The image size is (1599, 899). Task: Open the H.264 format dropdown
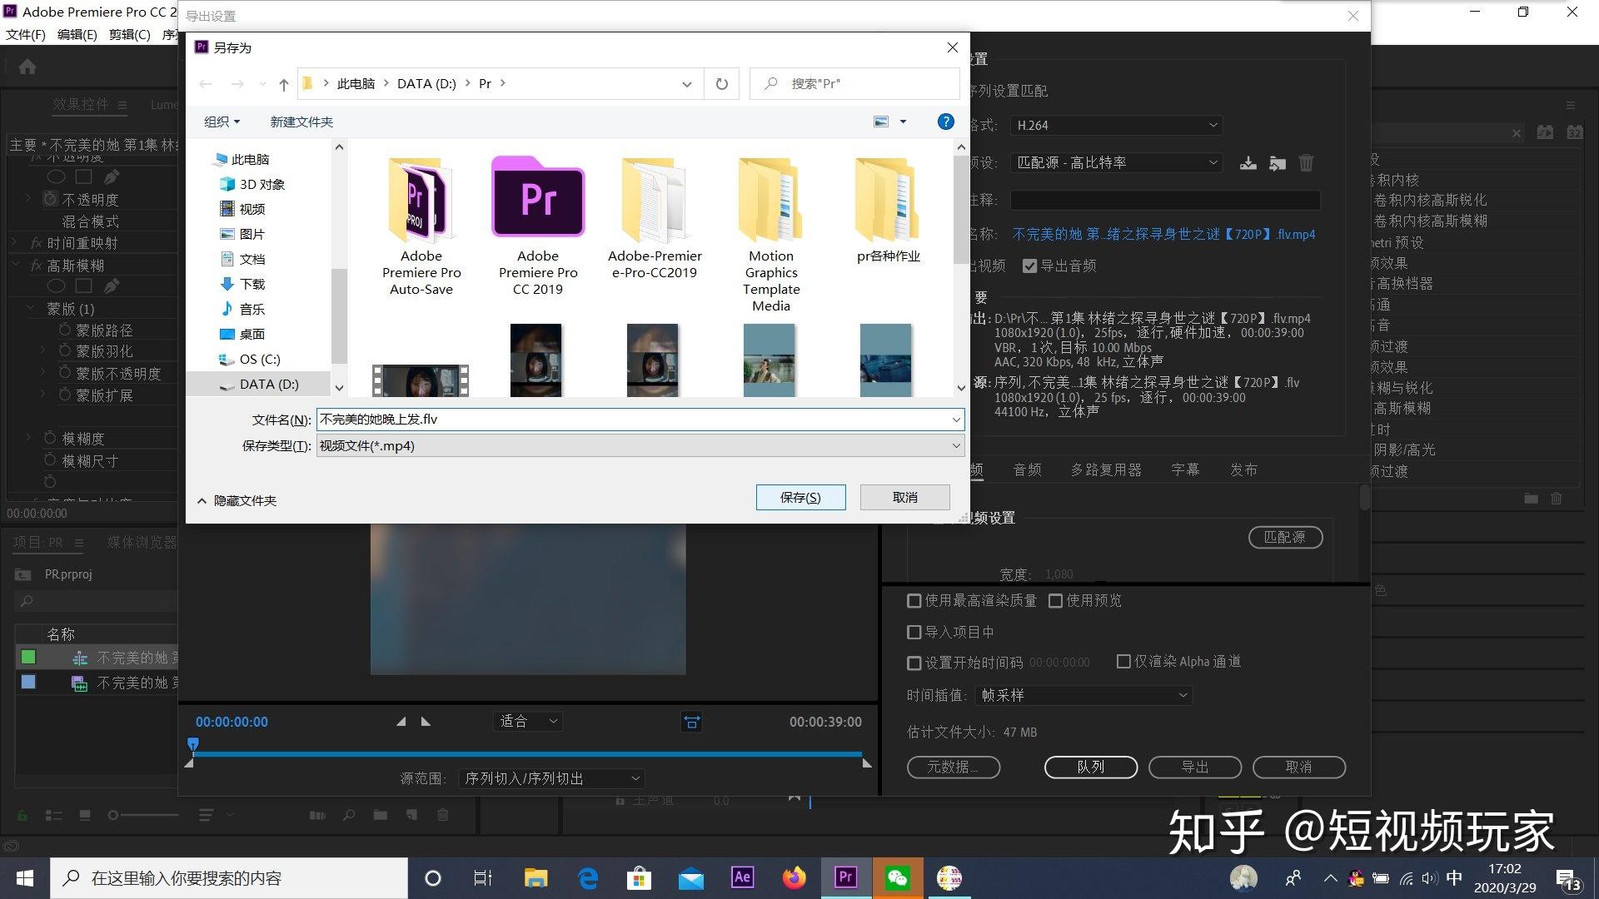tap(1117, 126)
